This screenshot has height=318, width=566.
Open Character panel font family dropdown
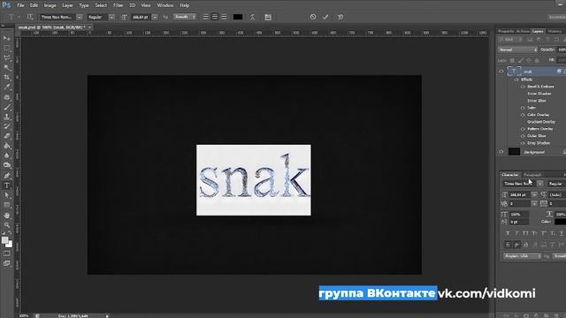point(540,184)
